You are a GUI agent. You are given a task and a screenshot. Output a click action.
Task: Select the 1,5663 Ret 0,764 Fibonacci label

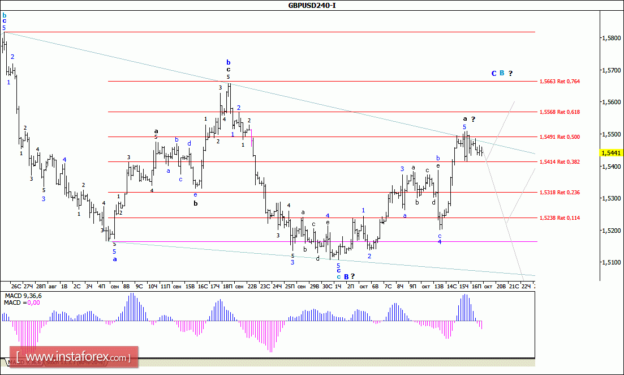pyautogui.click(x=560, y=82)
